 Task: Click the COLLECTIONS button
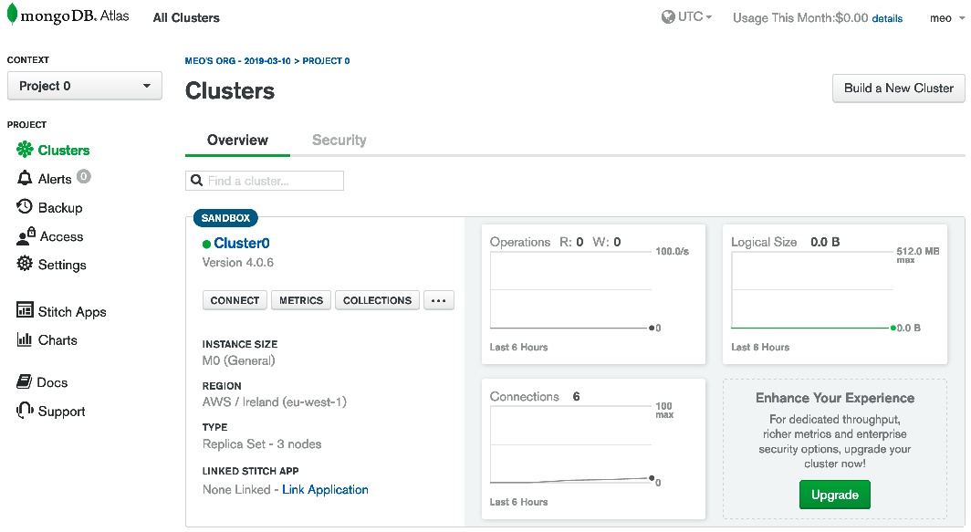[x=377, y=300]
